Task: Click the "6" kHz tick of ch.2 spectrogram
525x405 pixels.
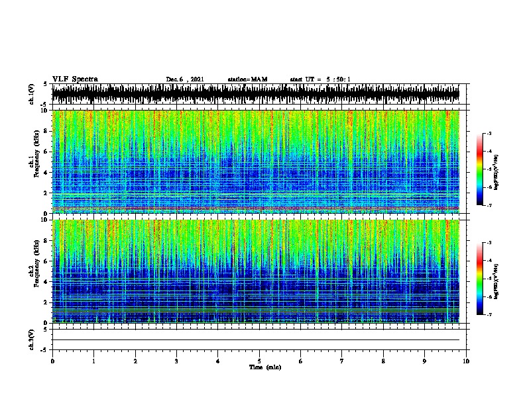Action: 46,261
